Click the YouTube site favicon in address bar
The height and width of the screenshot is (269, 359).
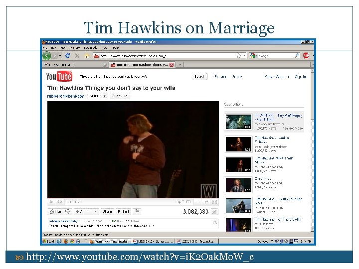pos(96,56)
